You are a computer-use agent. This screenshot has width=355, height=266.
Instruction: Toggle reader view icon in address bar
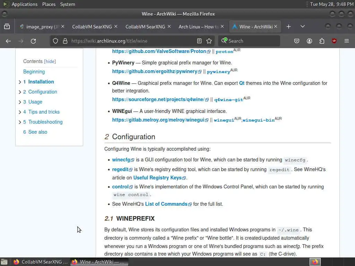pyautogui.click(x=199, y=41)
